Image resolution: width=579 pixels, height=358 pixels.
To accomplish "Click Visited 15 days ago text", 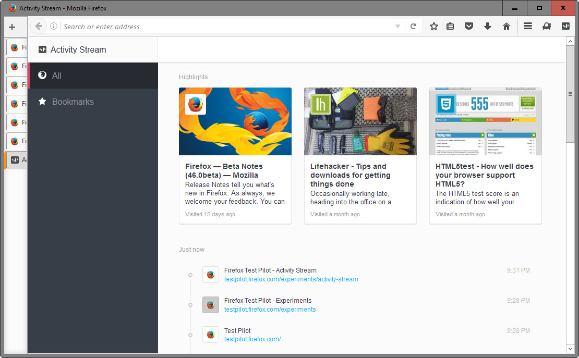I will click(210, 214).
